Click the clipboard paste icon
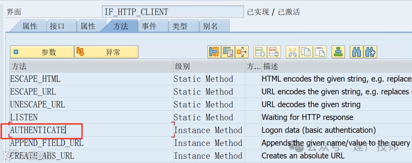This screenshot has height=163, width=412. (x=320, y=52)
